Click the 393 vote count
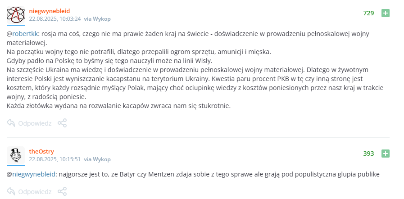Image resolution: width=404 pixels, height=199 pixels. [368, 154]
